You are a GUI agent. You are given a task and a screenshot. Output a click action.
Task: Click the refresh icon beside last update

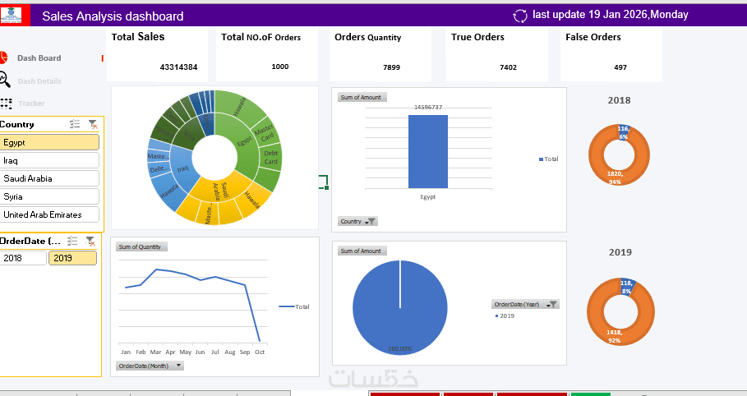coord(519,16)
